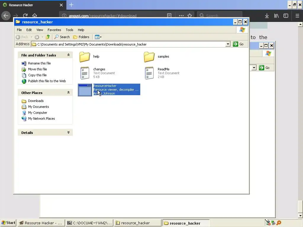The width and height of the screenshot is (303, 227).
Task: Click the Back arrow in Explorer toolbar
Action: (x=18, y=37)
